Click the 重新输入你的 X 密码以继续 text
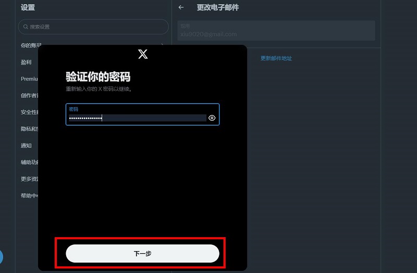Viewport: 417px width, 273px height. 99,89
